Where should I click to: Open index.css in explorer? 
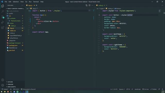pos(13,31)
